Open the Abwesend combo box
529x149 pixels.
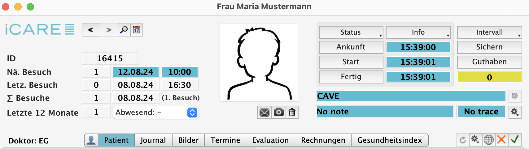pyautogui.click(x=155, y=113)
